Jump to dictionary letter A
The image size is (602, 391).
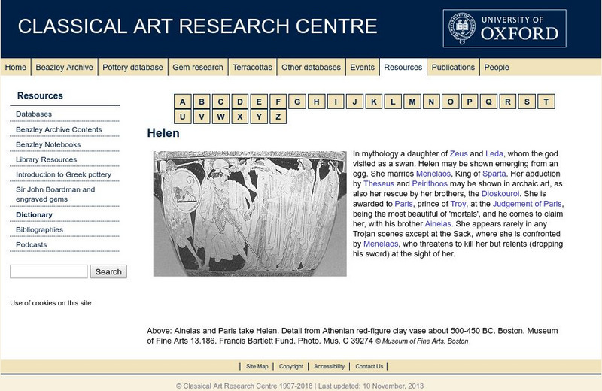[x=182, y=102]
